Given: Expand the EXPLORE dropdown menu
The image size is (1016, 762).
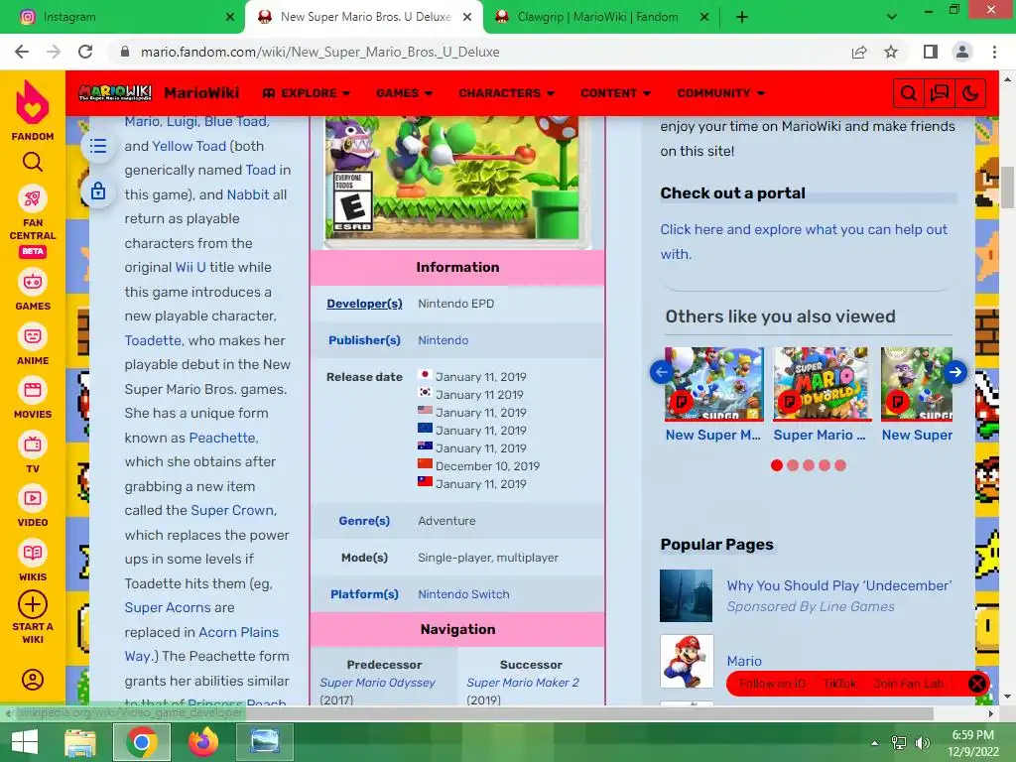Looking at the screenshot, I should pyautogui.click(x=307, y=93).
